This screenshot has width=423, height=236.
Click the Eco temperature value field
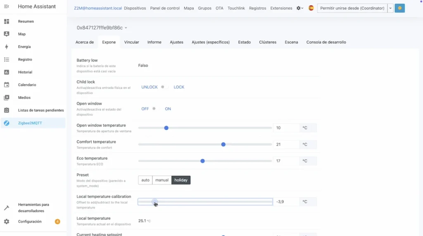[x=286, y=161]
